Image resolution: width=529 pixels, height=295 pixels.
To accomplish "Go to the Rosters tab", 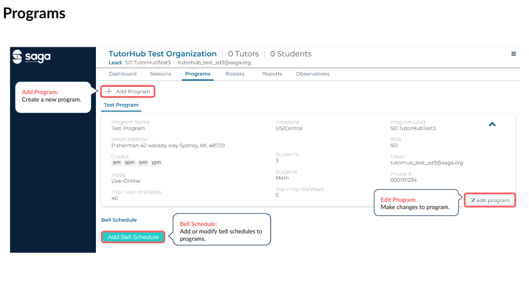I will pyautogui.click(x=235, y=74).
